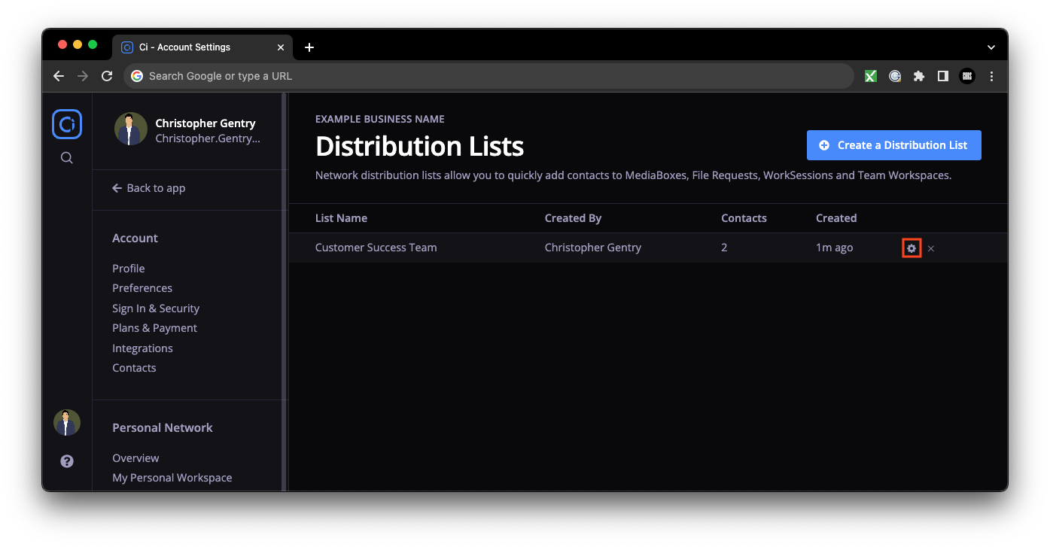Click browser forward arrow

click(83, 76)
